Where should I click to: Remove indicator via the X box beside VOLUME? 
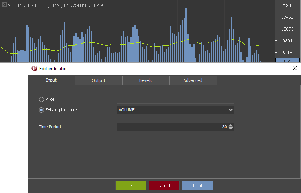tap(4, 5)
